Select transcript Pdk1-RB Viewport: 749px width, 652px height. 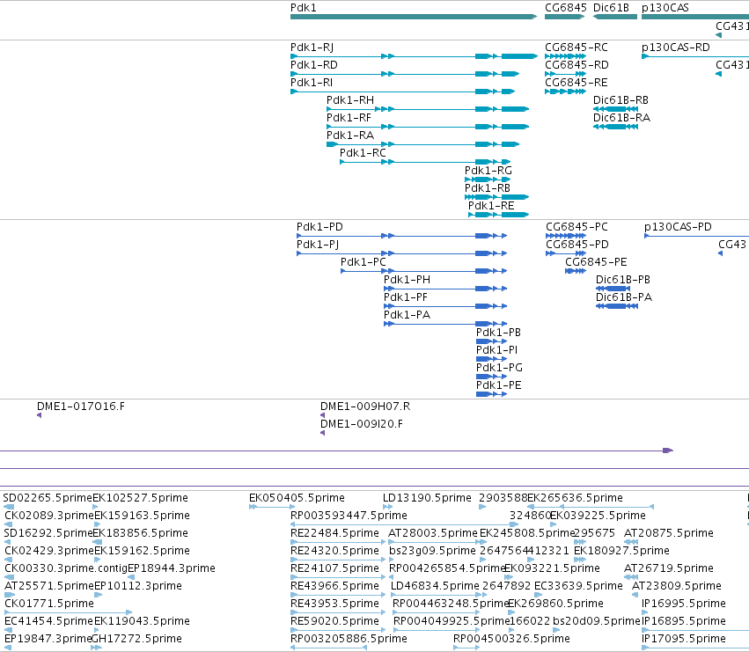[x=488, y=188]
